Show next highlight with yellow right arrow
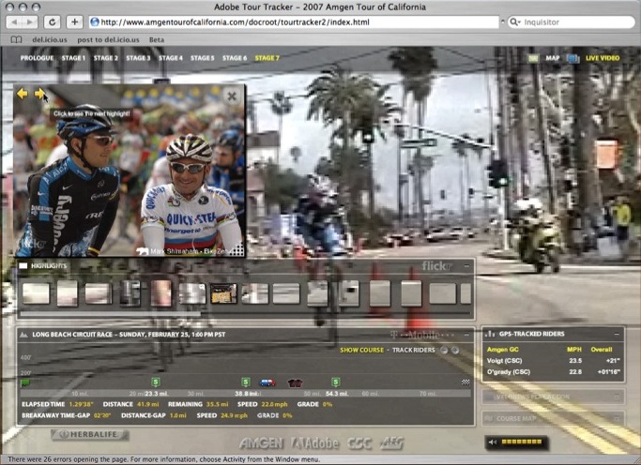 coord(39,94)
